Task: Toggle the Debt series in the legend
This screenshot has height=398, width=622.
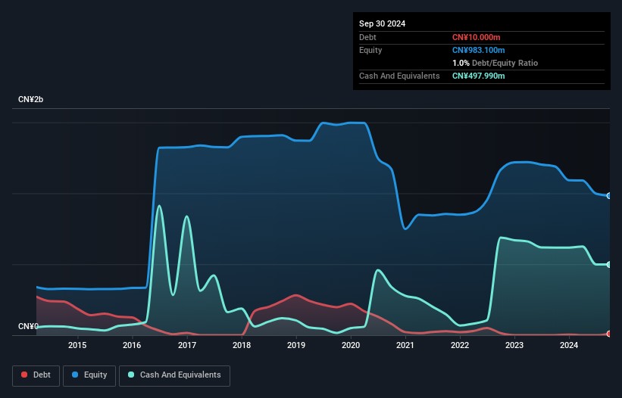Action: pos(37,375)
